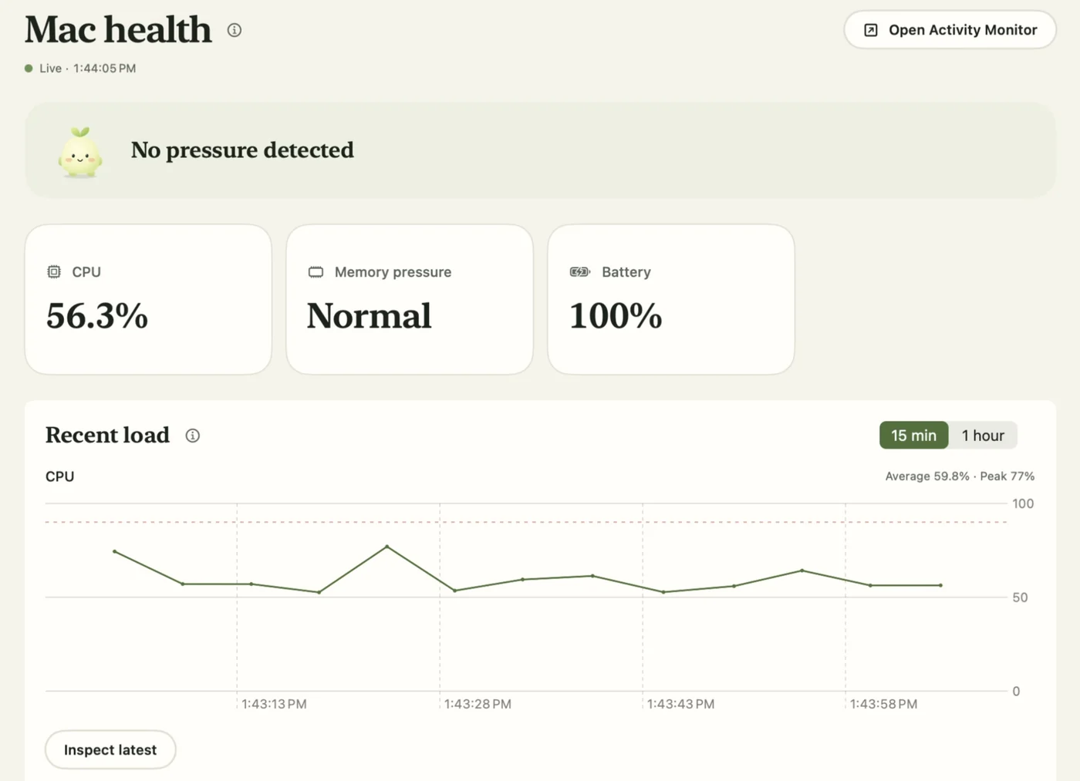
Task: Click the Battery card label
Action: tap(626, 272)
